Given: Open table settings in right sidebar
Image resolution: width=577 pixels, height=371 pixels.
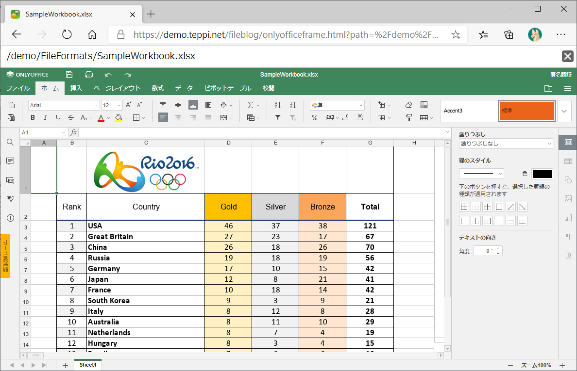Looking at the screenshot, I should click(568, 161).
